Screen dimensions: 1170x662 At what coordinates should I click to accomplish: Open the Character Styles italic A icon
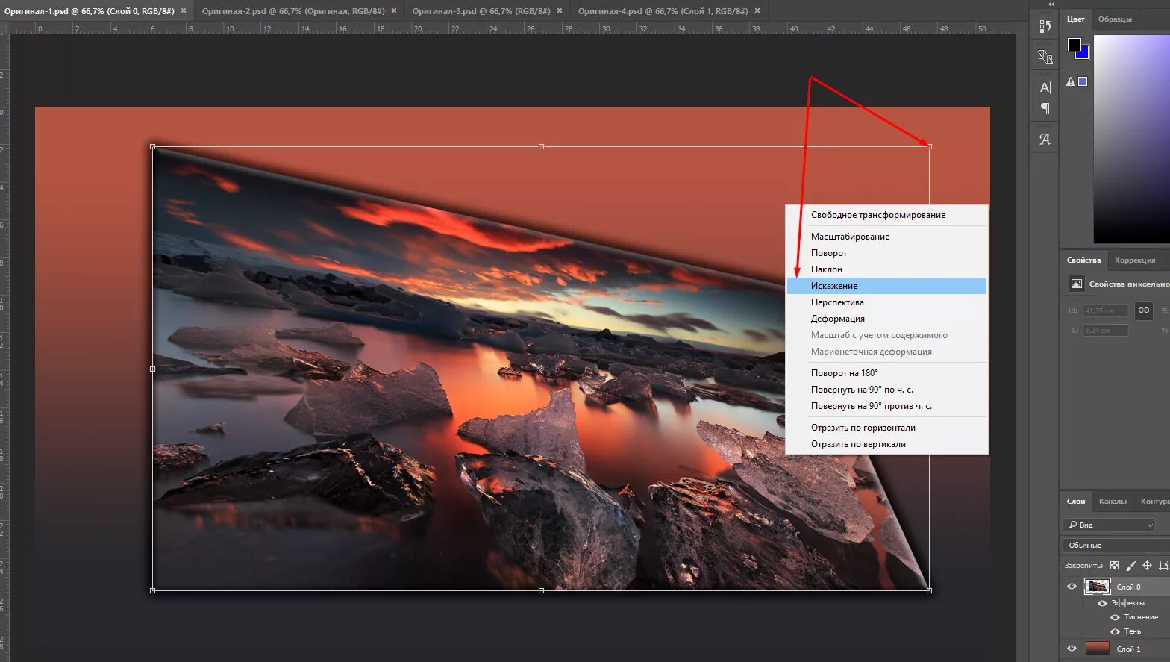click(1045, 139)
